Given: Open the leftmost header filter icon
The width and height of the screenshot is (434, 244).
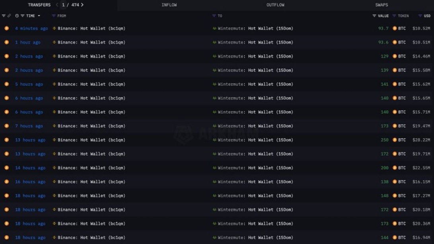Looking at the screenshot, I should pos(4,16).
